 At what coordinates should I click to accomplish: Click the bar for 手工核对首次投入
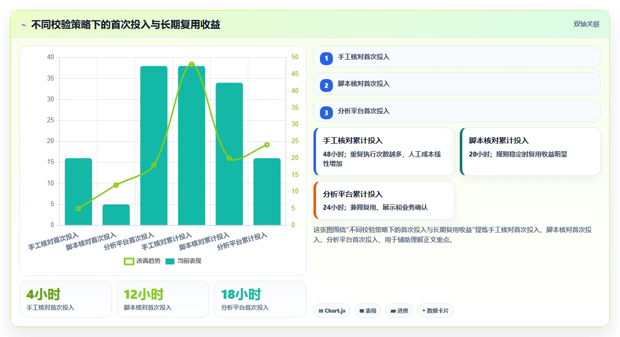(79, 192)
